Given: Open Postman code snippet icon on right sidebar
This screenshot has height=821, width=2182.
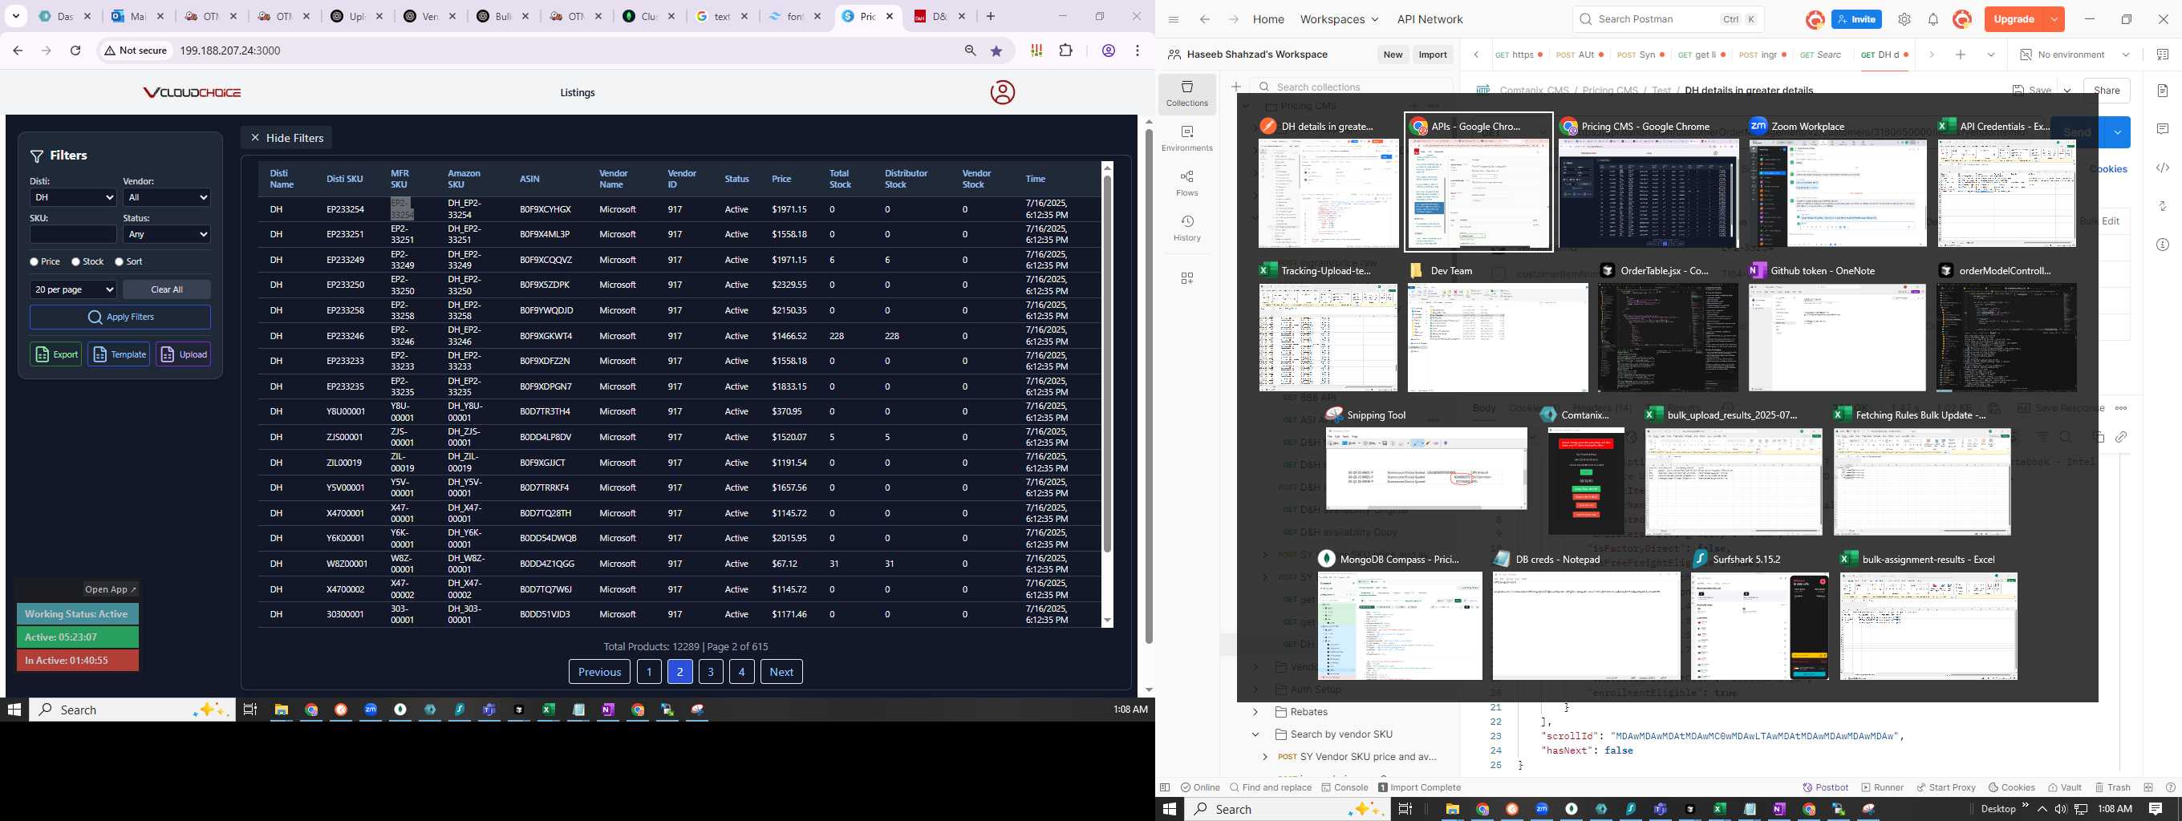Looking at the screenshot, I should 2163,168.
